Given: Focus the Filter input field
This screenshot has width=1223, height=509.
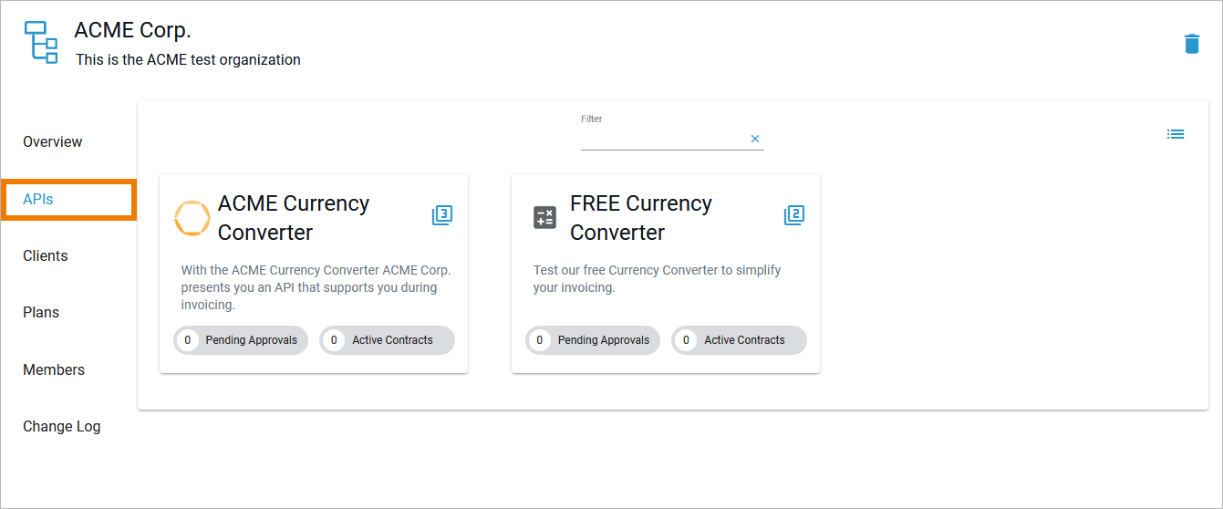Looking at the screenshot, I should (661, 139).
